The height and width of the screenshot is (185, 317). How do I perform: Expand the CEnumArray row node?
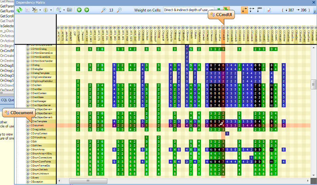tap(28, 149)
